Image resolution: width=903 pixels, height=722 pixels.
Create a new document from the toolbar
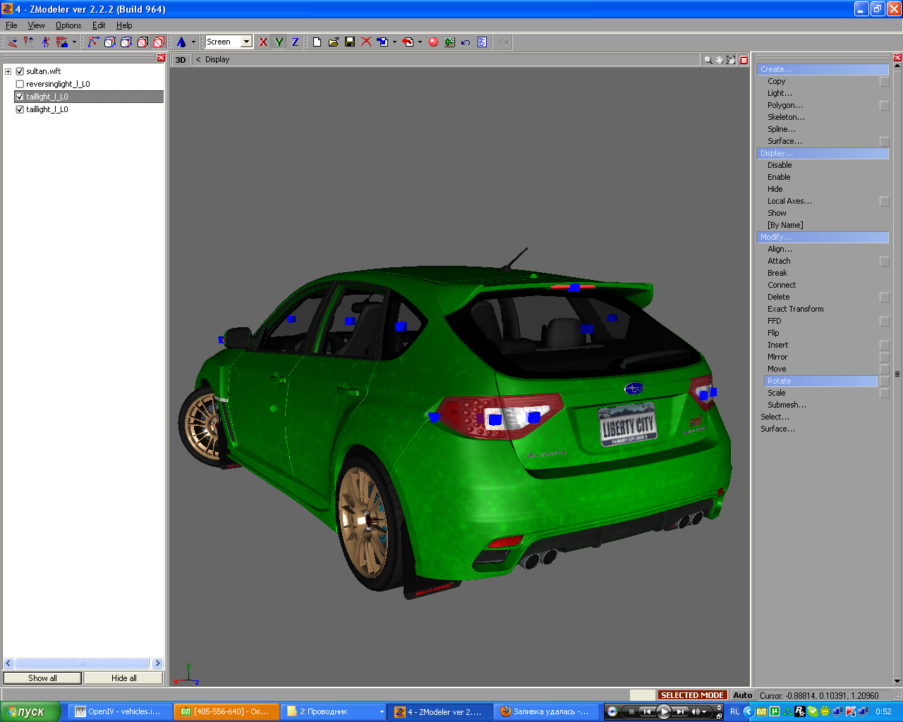[317, 42]
